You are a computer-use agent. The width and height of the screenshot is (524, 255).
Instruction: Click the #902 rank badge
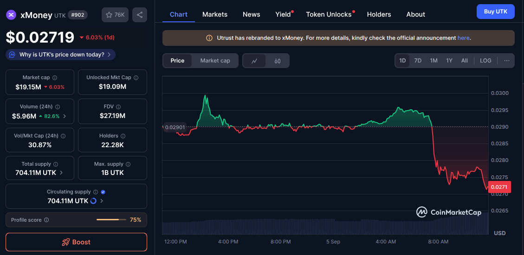[x=78, y=15]
